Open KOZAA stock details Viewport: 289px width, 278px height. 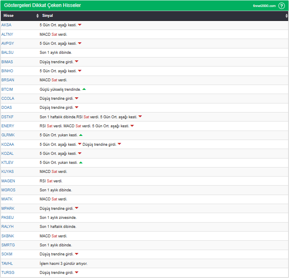(7, 144)
